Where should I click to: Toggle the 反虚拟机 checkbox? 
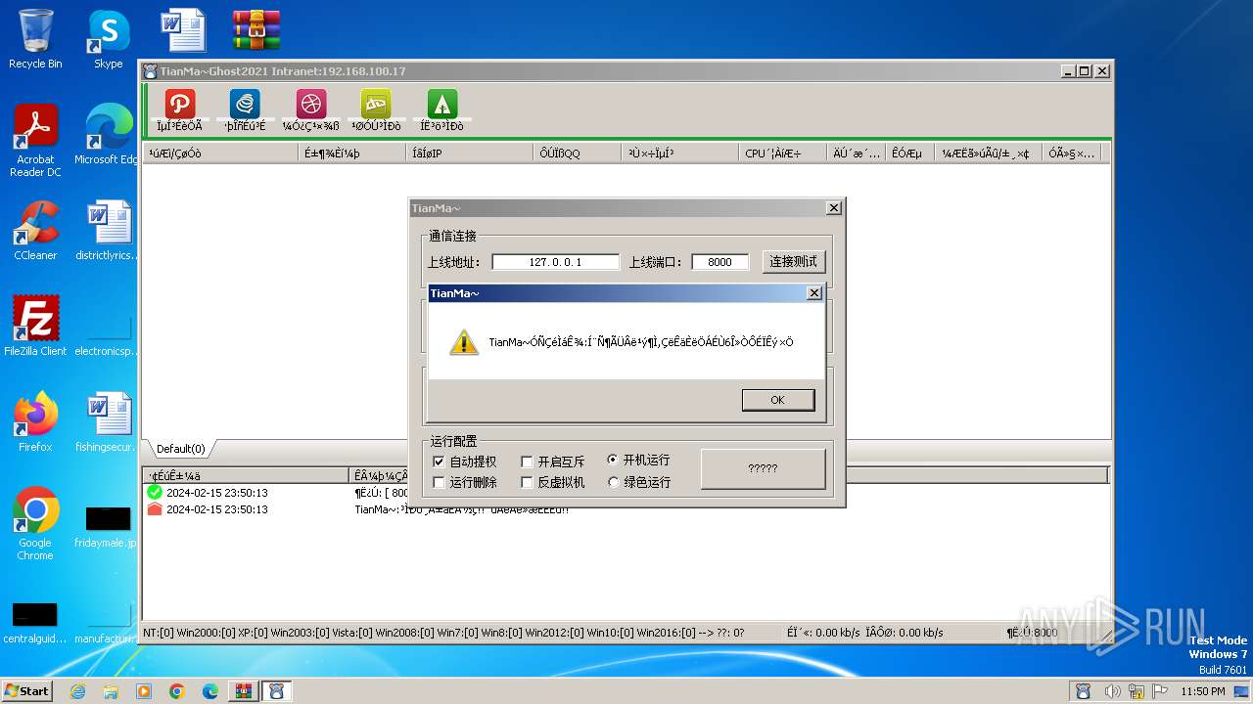click(x=527, y=482)
